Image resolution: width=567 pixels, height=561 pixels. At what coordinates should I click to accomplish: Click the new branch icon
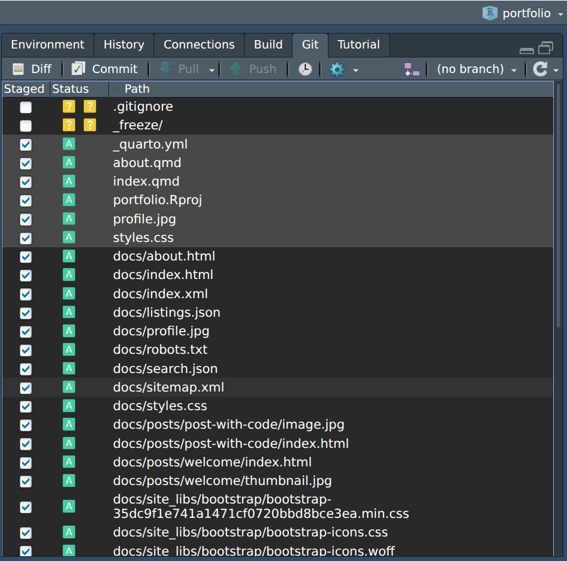[x=411, y=69]
